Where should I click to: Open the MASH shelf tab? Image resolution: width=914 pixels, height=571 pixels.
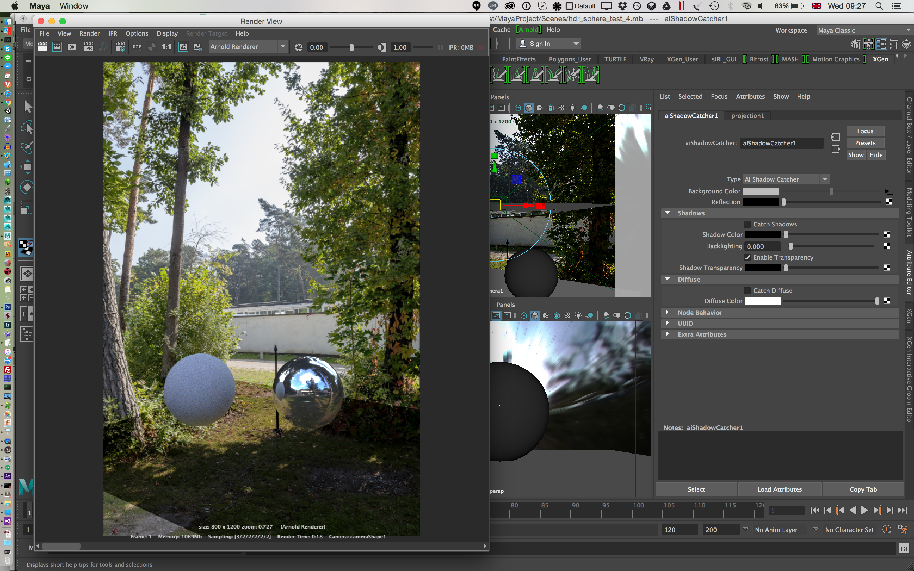click(x=790, y=59)
